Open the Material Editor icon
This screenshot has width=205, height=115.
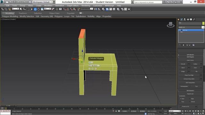pyautogui.click(x=118, y=9)
